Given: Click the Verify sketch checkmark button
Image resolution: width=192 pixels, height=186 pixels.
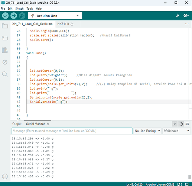Looking at the screenshot, I should (x=5, y=16).
